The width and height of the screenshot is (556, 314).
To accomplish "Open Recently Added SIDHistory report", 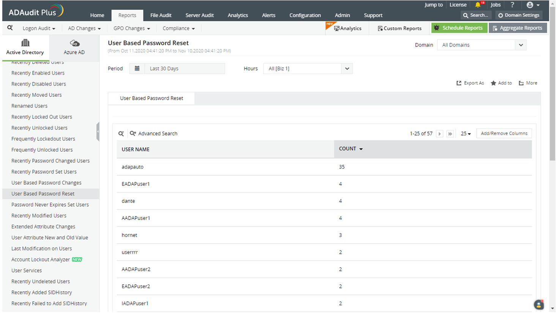I will (x=42, y=293).
